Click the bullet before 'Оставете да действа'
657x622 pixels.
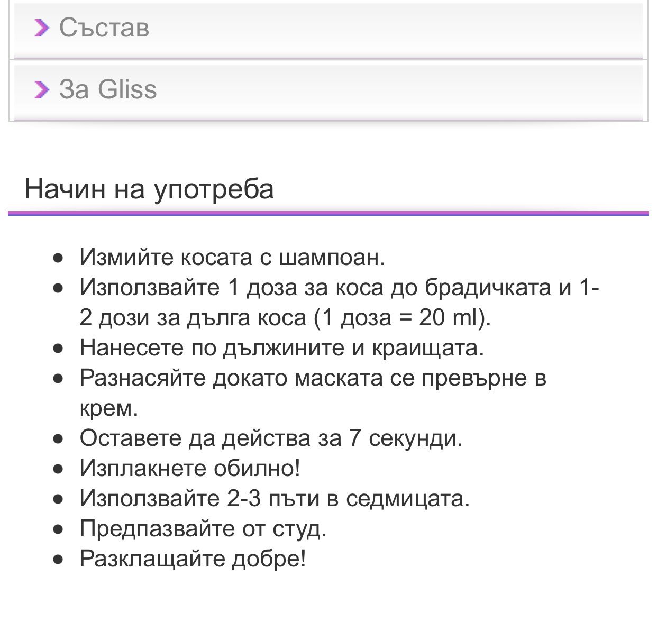(x=59, y=439)
